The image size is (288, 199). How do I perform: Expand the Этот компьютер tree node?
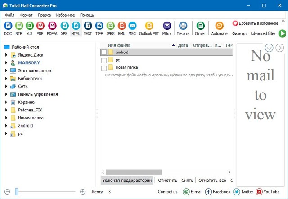click(6, 71)
